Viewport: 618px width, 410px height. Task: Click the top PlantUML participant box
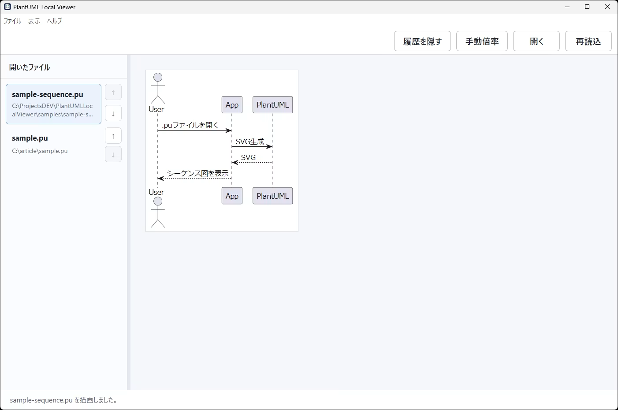click(272, 105)
